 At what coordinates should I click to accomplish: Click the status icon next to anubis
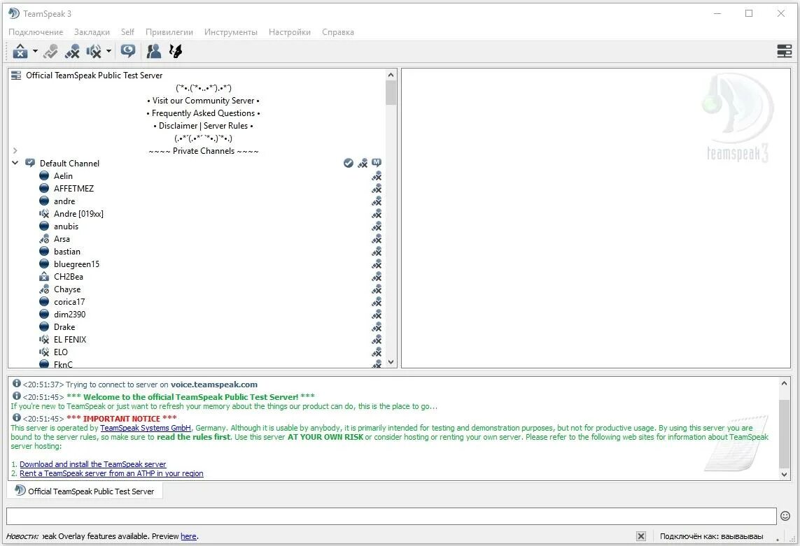[x=44, y=227]
